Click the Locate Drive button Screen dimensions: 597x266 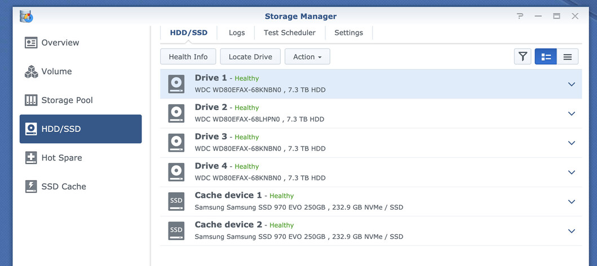tap(250, 56)
